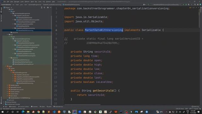Open the Build tool window tab
This screenshot has height=114, width=202.
click(x=49, y=107)
